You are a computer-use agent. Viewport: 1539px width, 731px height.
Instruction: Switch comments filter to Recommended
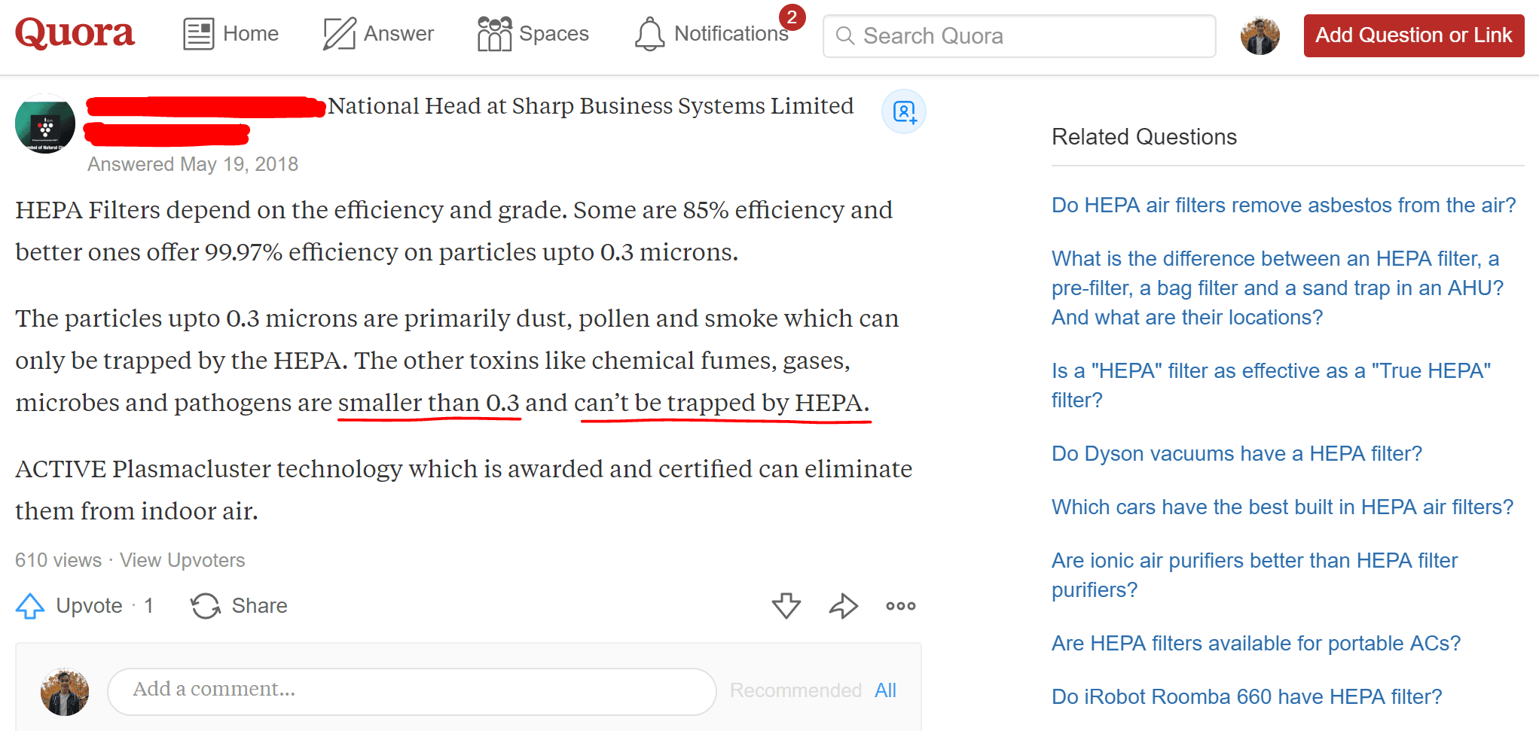[x=795, y=690]
